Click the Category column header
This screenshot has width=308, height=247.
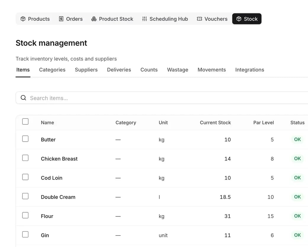(x=126, y=123)
